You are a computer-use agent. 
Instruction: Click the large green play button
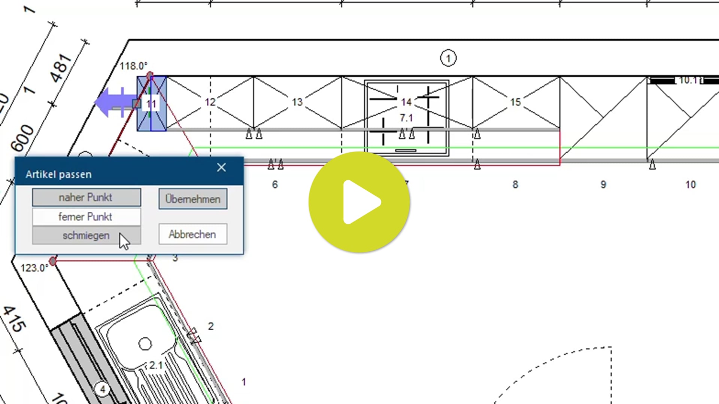coord(359,202)
